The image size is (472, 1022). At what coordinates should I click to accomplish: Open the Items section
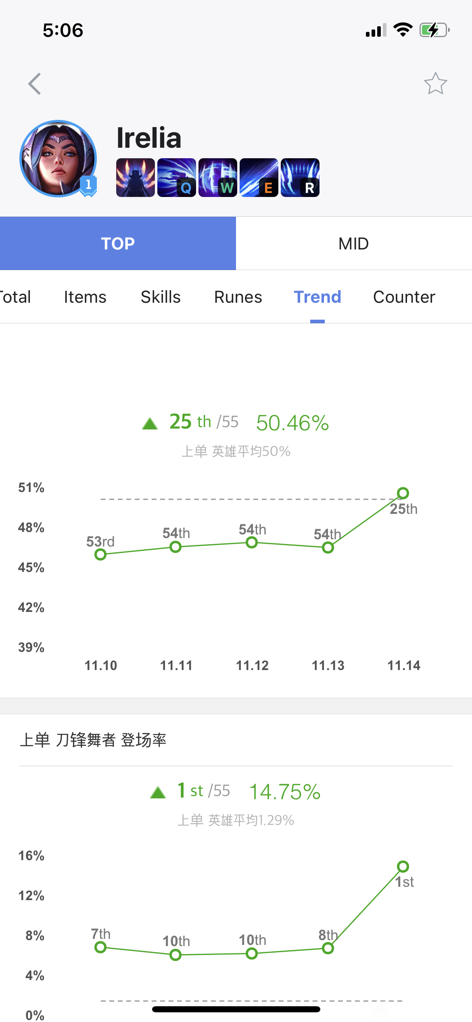coord(85,297)
